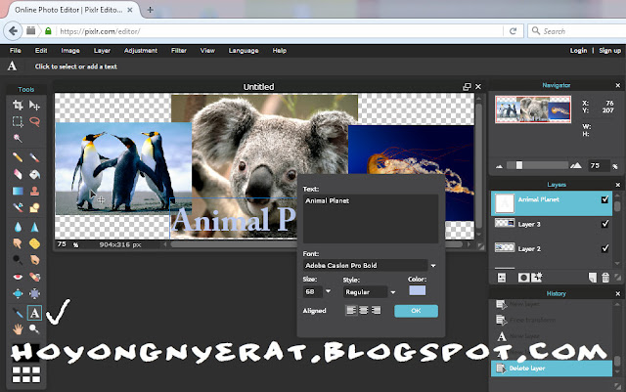
Task: Open layer settings icon in Layers panel
Action: [x=502, y=278]
